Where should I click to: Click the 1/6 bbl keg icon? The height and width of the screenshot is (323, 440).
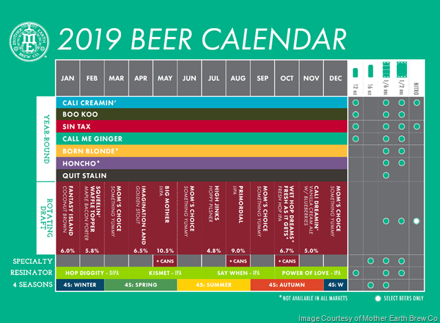point(386,69)
